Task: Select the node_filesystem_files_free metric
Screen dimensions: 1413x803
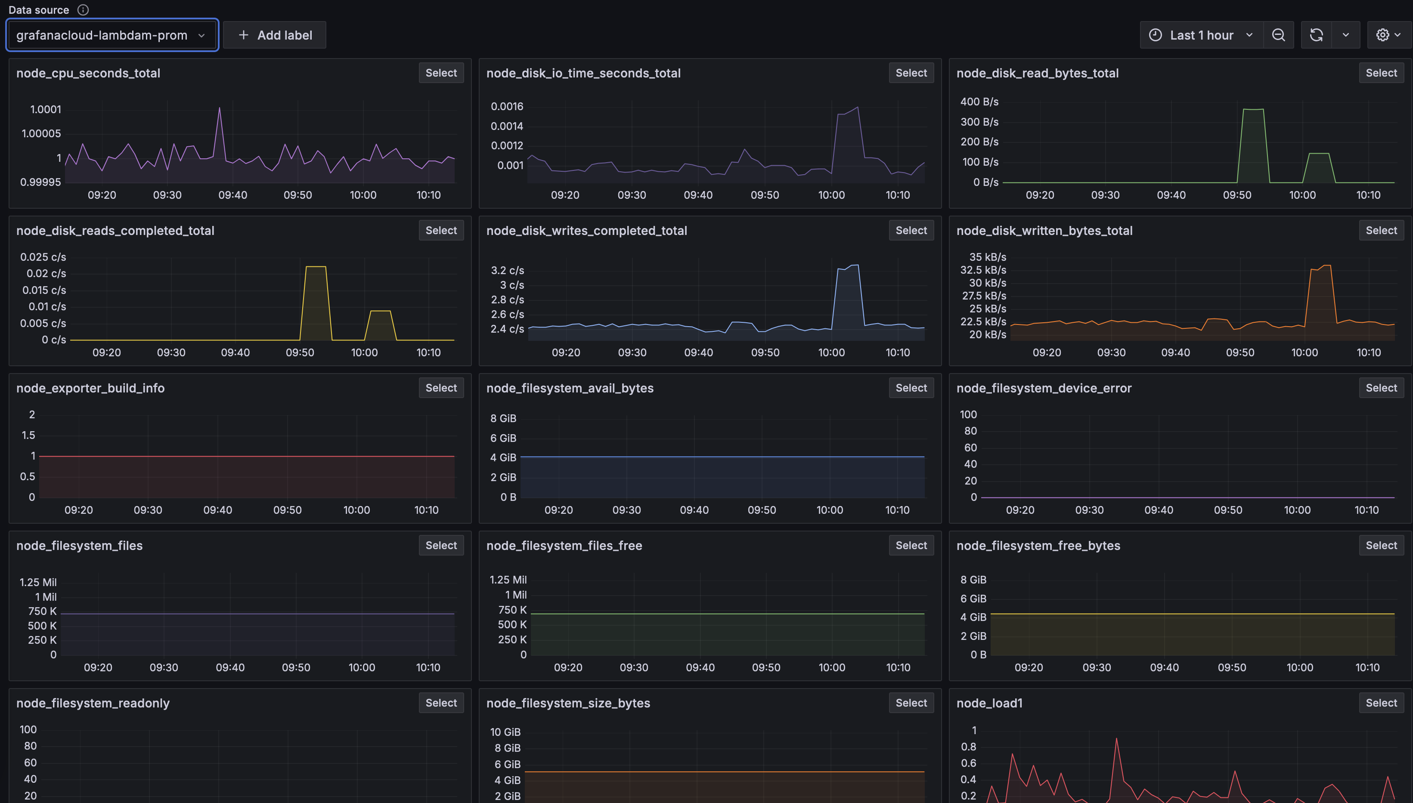Action: click(911, 545)
